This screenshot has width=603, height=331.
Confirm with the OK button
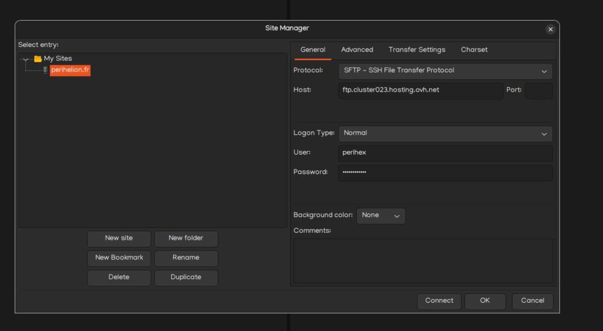coord(485,301)
